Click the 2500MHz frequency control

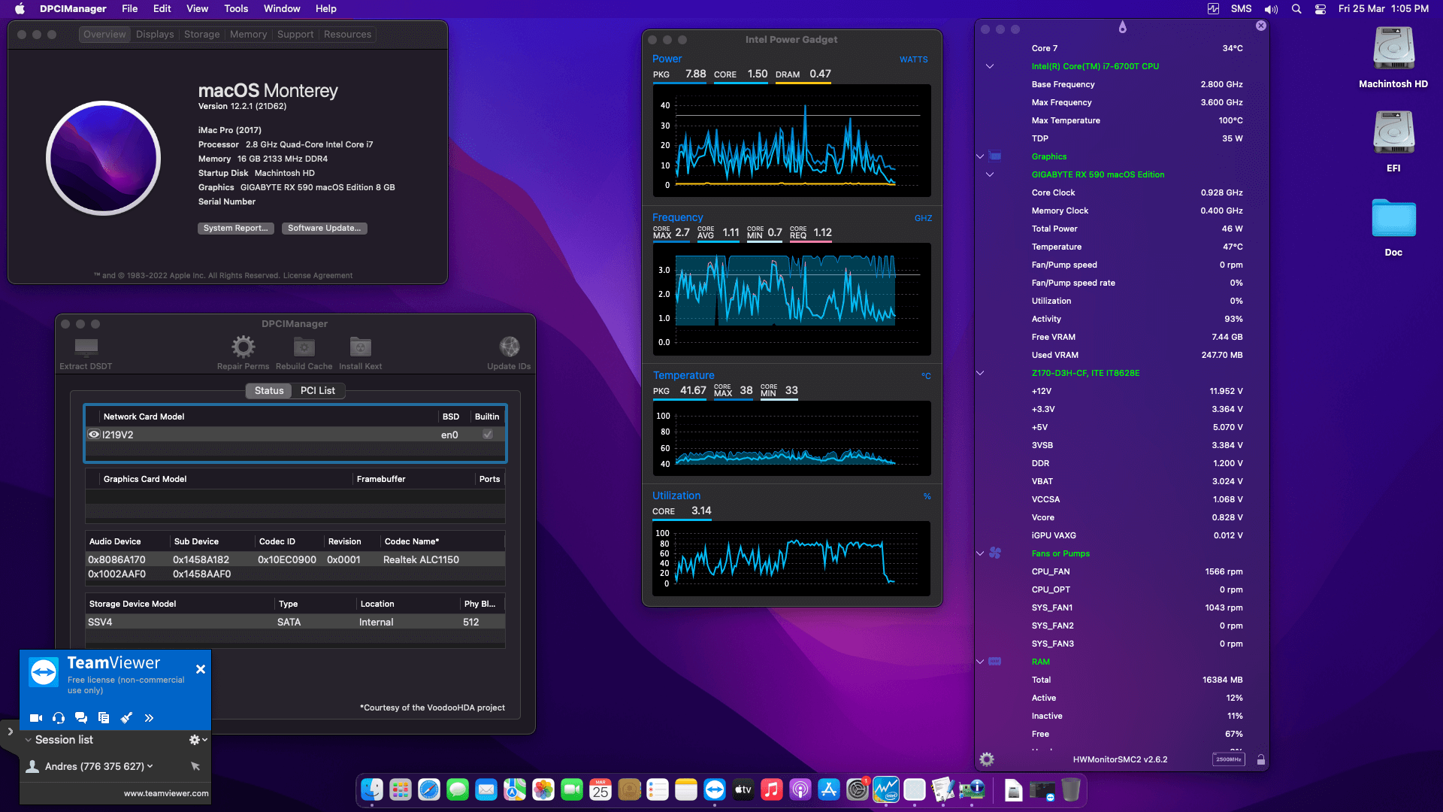[1230, 759]
